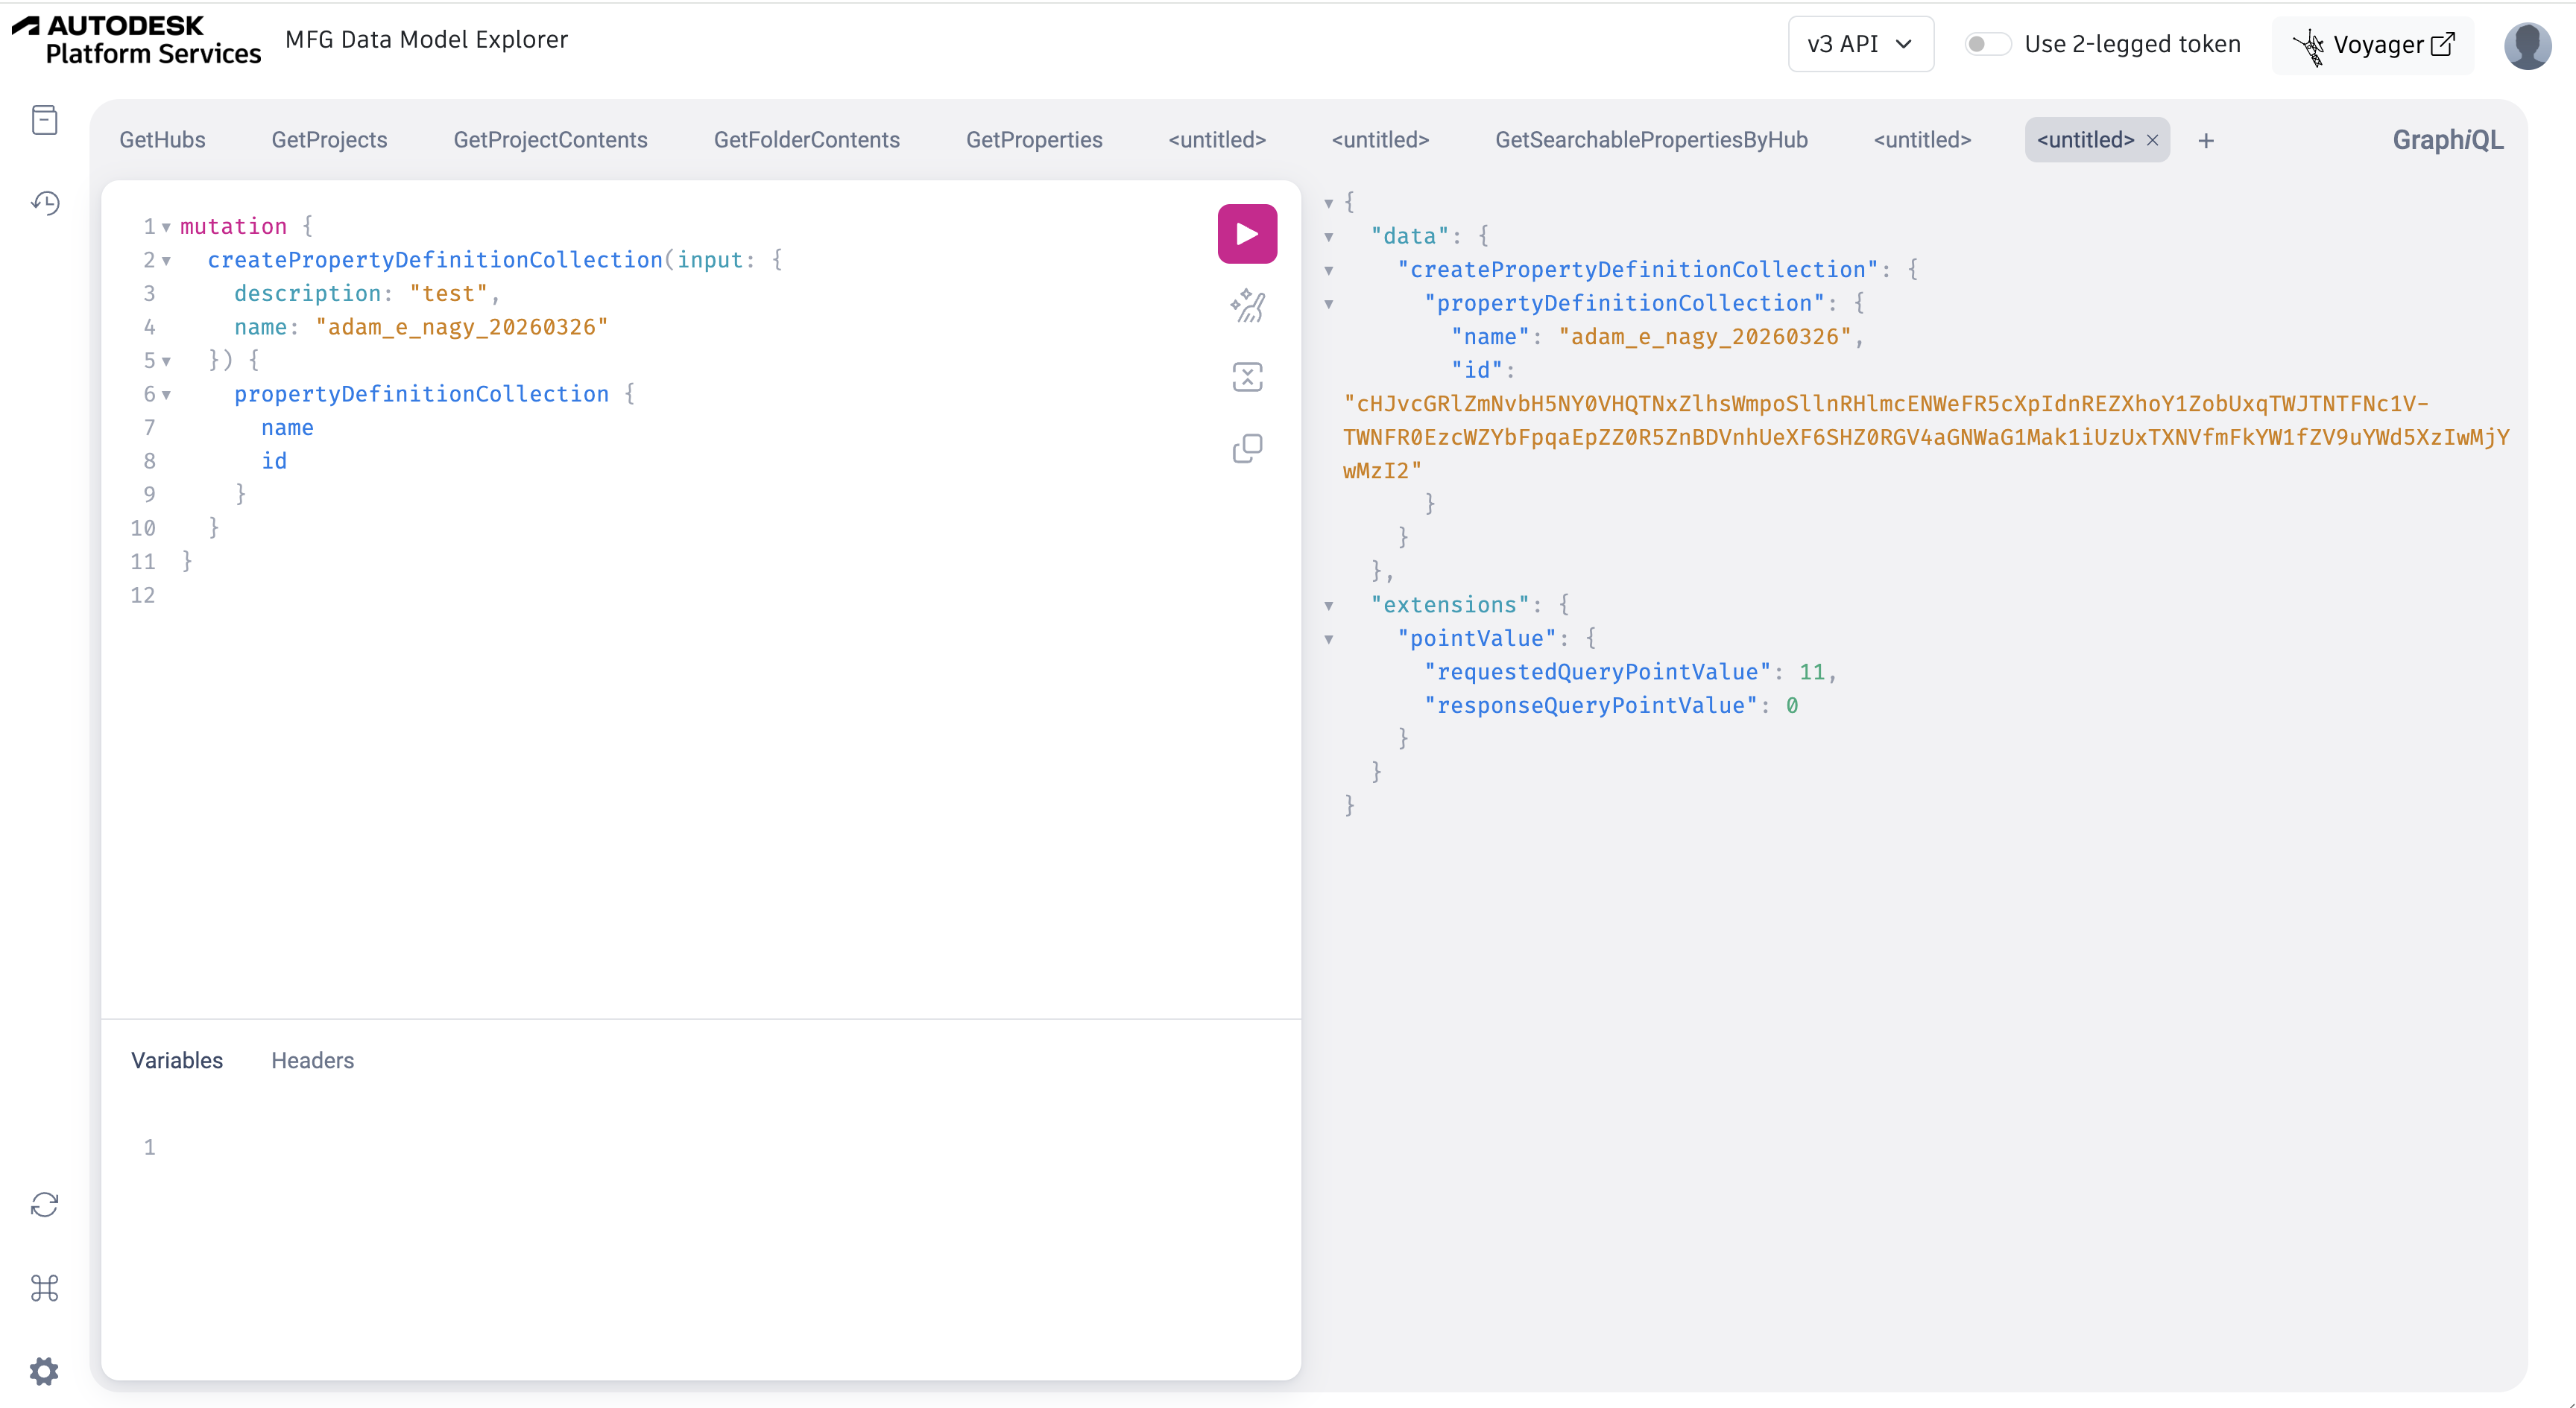This screenshot has width=2576, height=1408.
Task: Collapse the createPropertyDefinitionCollection response node
Action: click(1330, 271)
